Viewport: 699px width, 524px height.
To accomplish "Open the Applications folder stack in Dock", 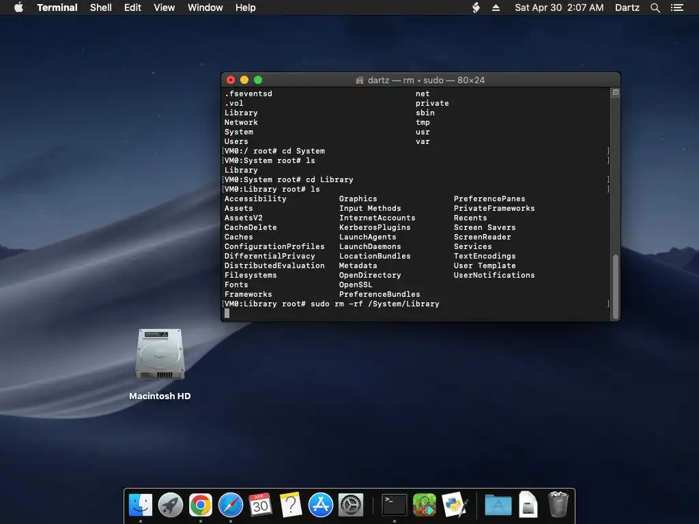I will pos(498,506).
